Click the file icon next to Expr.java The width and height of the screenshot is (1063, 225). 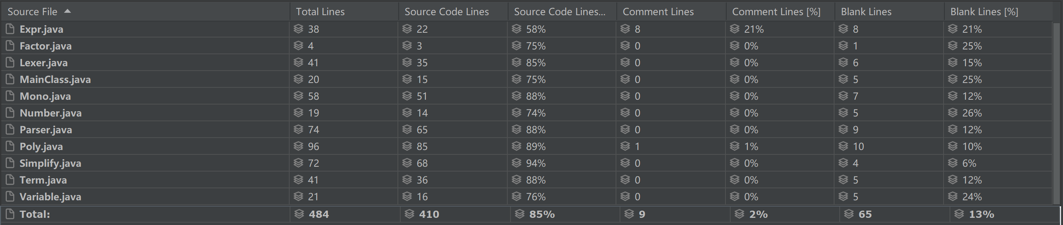tap(10, 29)
